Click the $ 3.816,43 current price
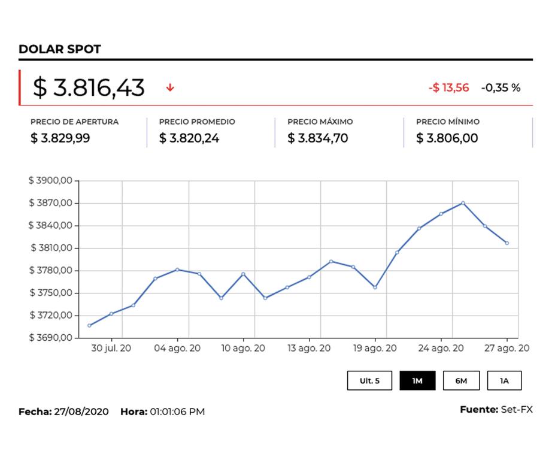 89,87
